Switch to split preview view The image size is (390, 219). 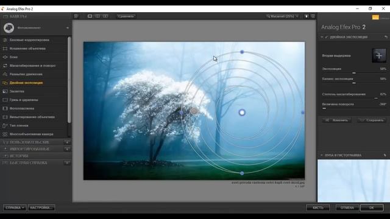(97, 16)
